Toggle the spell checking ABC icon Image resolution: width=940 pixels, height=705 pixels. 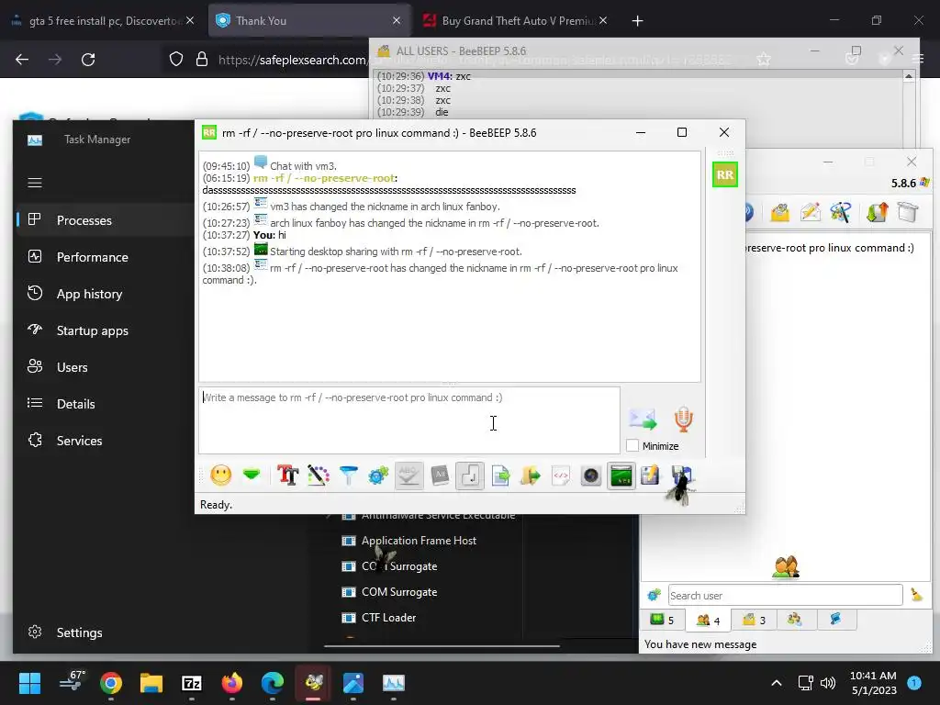coord(408,476)
